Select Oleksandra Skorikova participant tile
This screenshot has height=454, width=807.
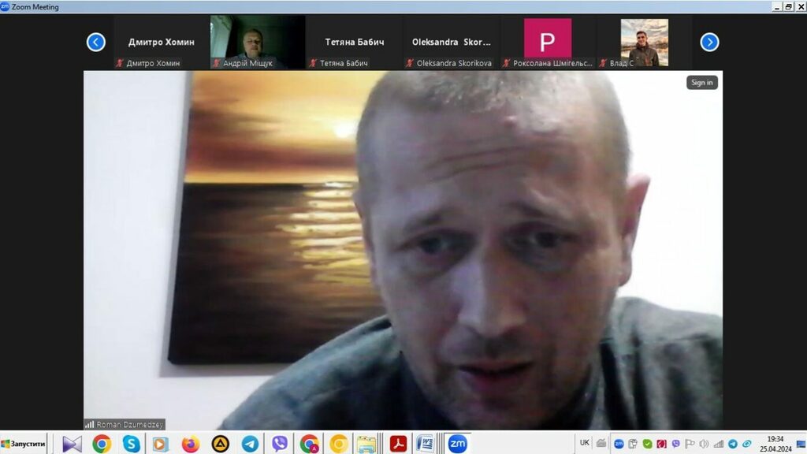click(451, 43)
